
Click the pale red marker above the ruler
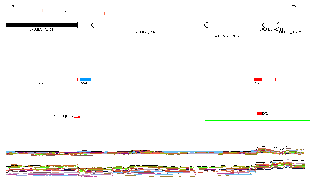click(x=42, y=12)
